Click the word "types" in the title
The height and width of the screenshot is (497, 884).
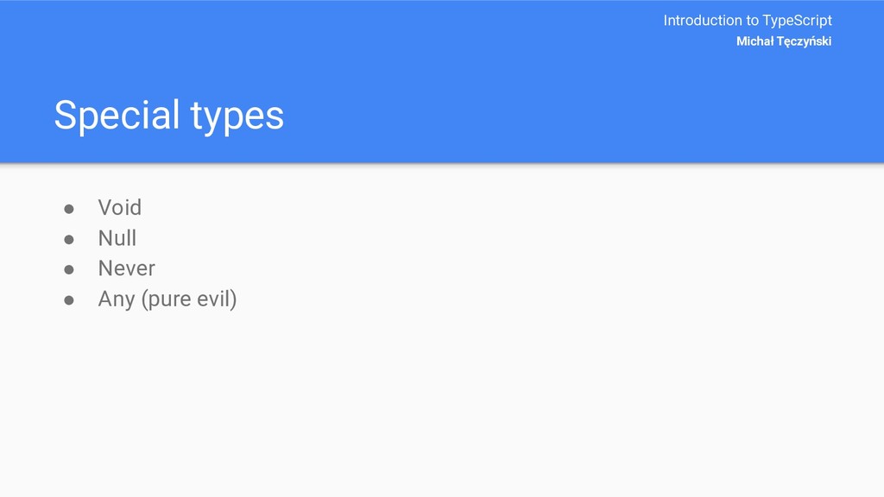coord(237,117)
